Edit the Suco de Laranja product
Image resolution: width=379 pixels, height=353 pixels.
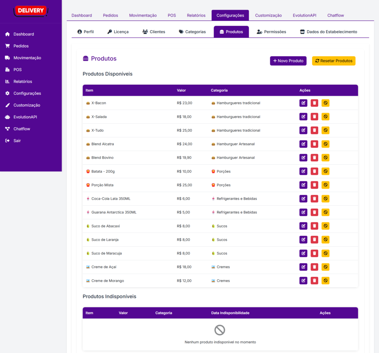[x=303, y=239]
